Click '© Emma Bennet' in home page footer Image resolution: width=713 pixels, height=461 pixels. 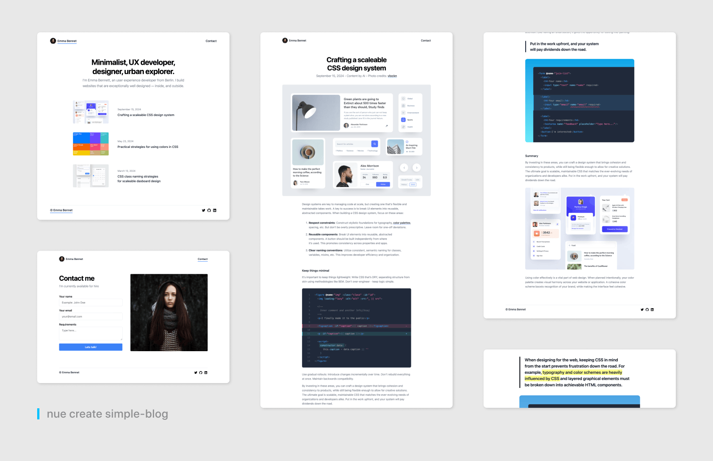(61, 210)
